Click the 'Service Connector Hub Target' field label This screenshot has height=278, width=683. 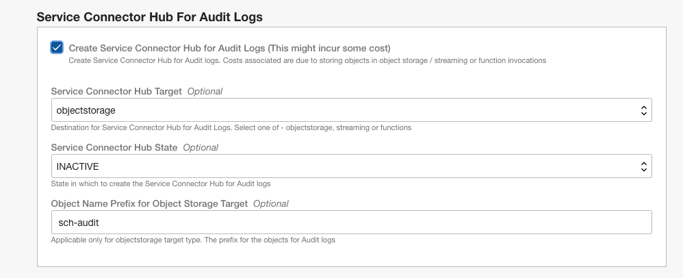[x=116, y=91]
